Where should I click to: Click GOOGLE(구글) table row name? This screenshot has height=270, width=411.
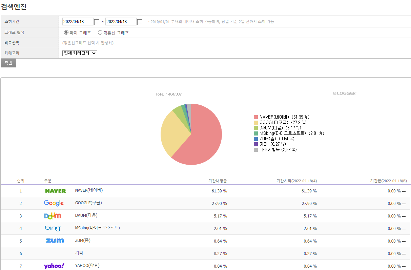tap(88, 203)
